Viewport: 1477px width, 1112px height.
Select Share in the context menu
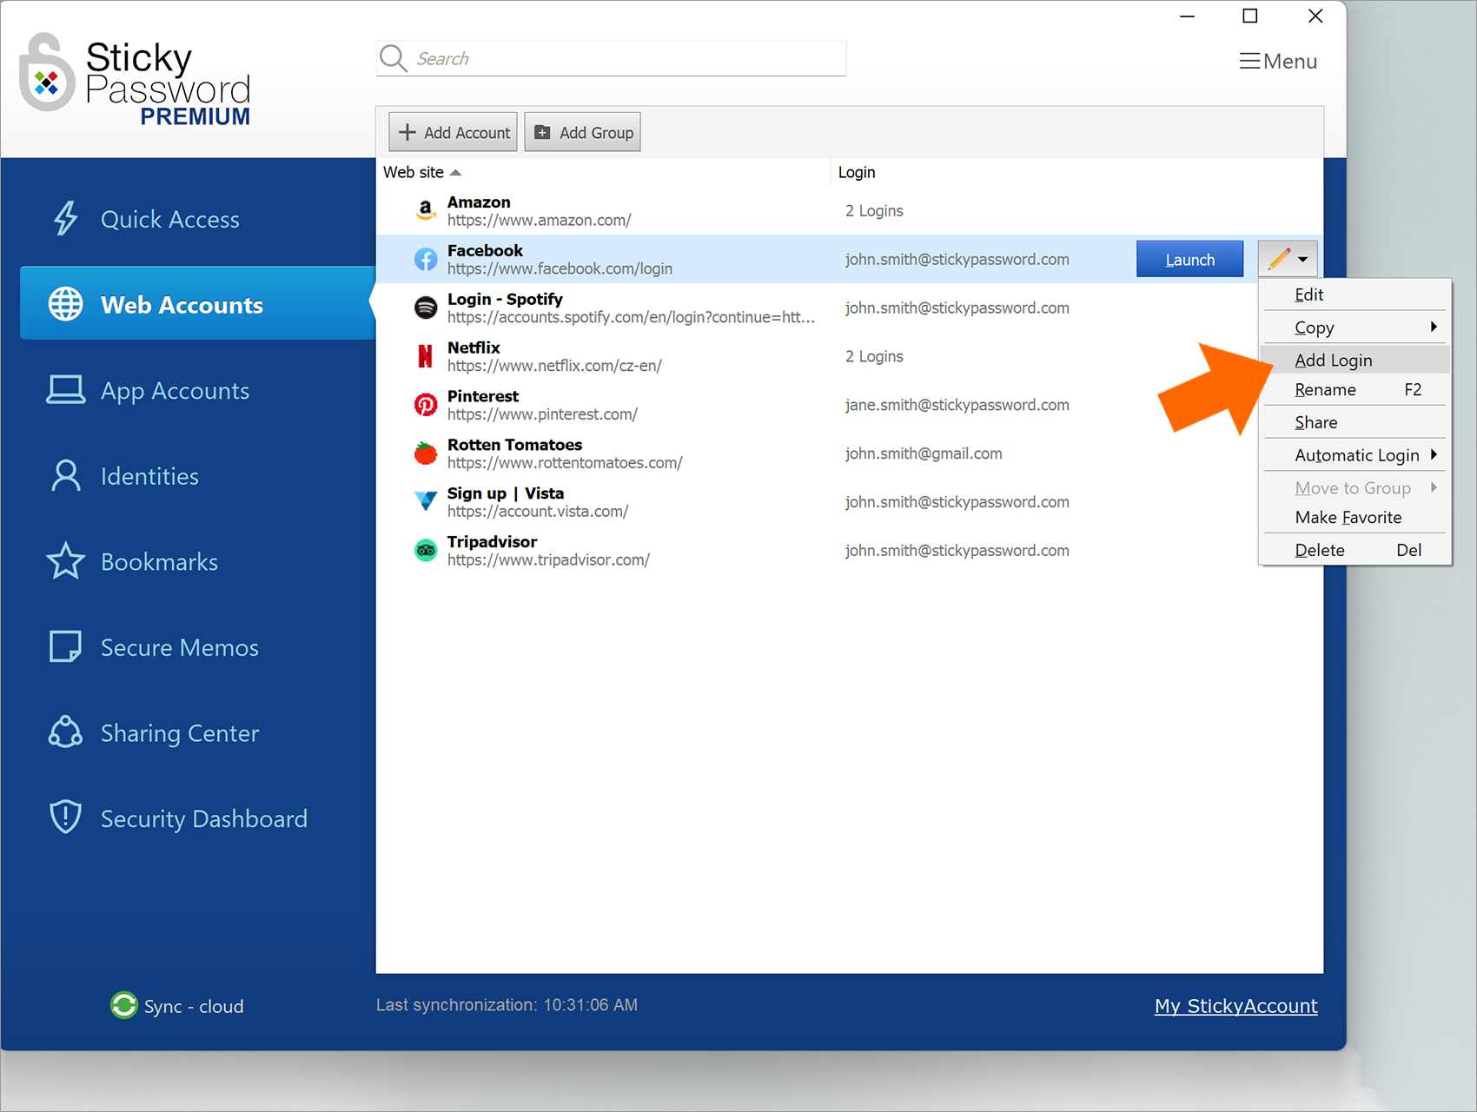[1355, 422]
